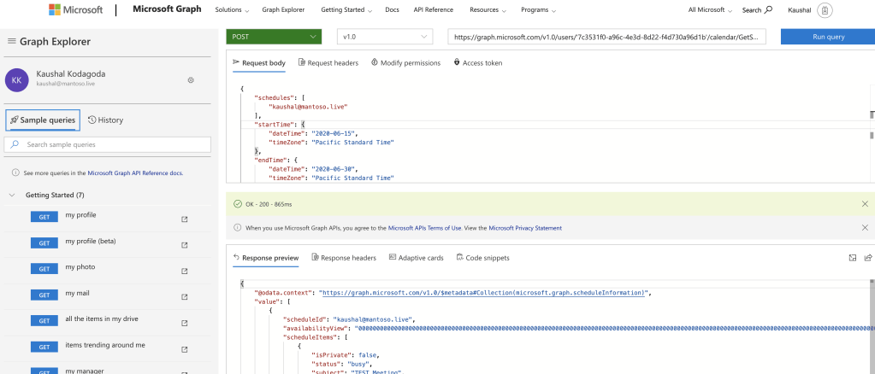Click the user account avatar icon
The image size is (875, 374).
point(825,10)
